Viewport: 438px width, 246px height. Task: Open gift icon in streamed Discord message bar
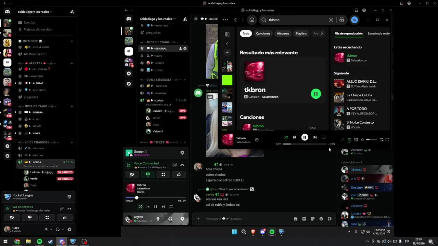click(295, 219)
